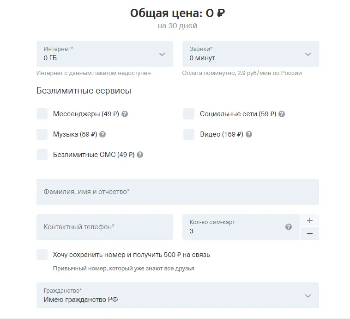
Task: Open help icon in Кол-во сим-карт field
Action: 289,227
